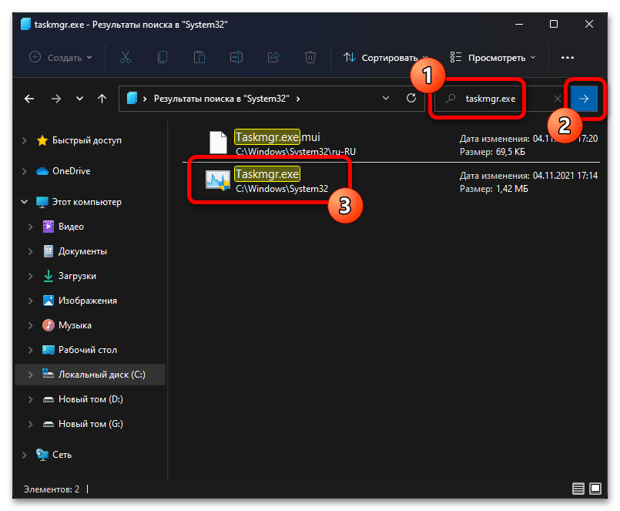Open the Сортировать sort menu
Screen dimensions: 620x511
(x=385, y=58)
